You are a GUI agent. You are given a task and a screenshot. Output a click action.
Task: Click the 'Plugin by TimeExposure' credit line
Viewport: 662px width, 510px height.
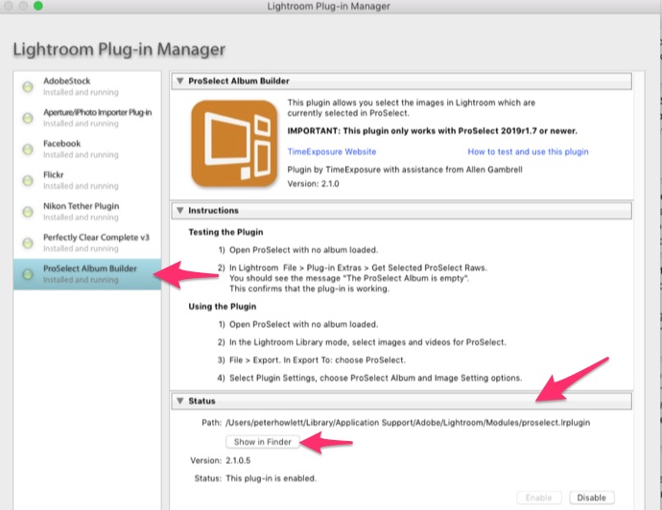pos(405,170)
